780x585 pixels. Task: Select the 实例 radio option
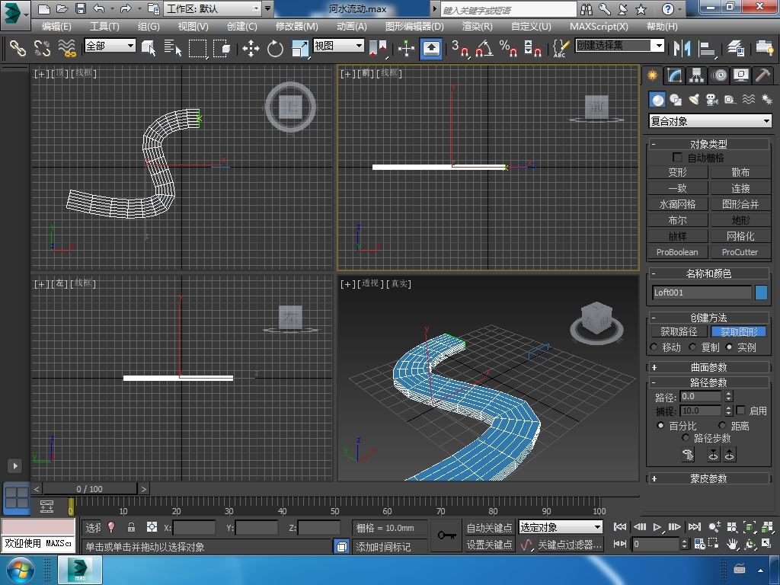pyautogui.click(x=729, y=347)
